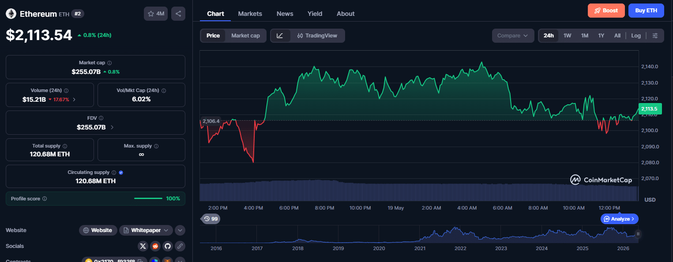The width and height of the screenshot is (673, 262).
Task: Toggle Log scale on chart
Action: coord(636,36)
